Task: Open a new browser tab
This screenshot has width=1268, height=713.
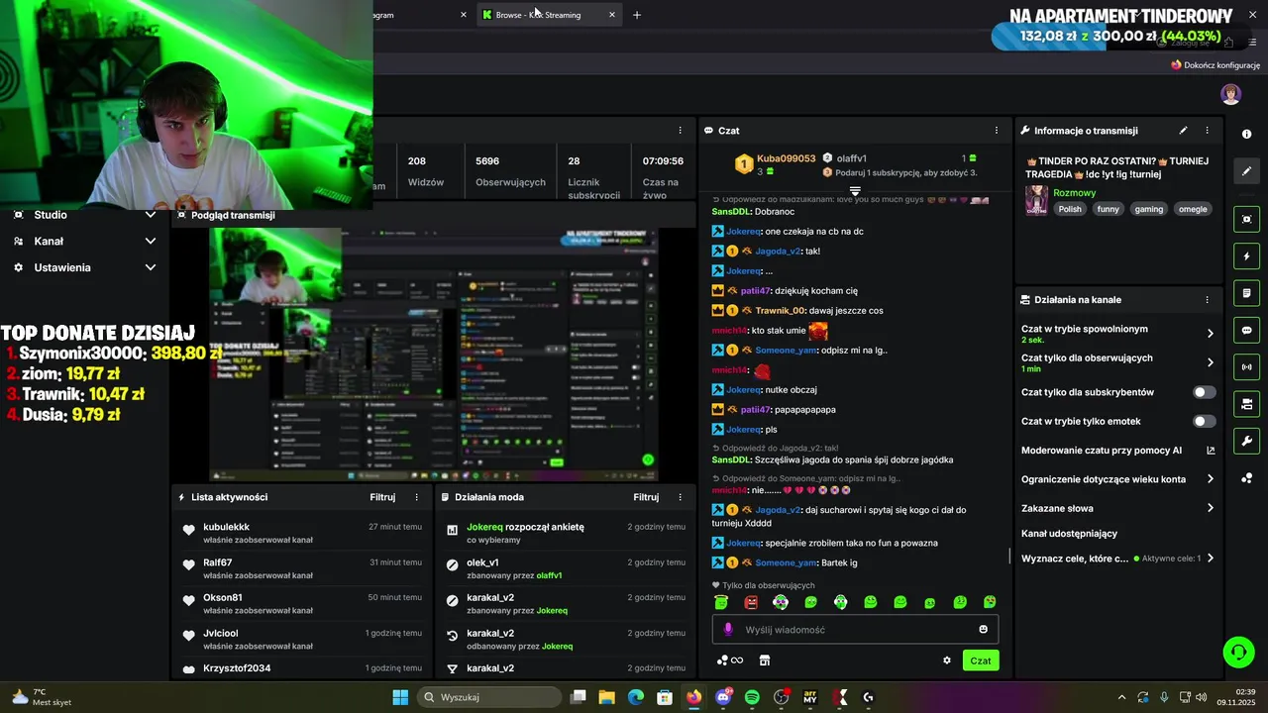Action: click(637, 15)
